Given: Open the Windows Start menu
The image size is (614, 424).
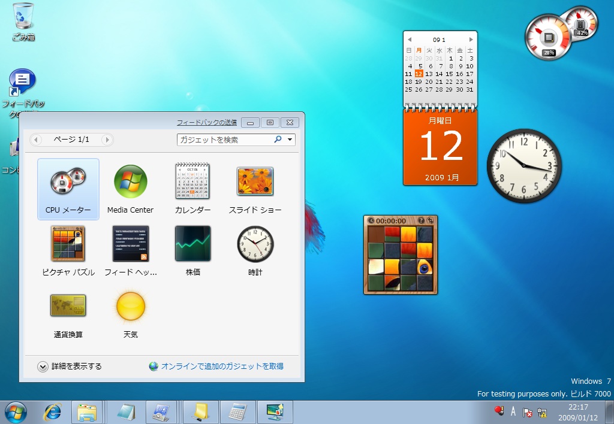Looking at the screenshot, I should 16,413.
